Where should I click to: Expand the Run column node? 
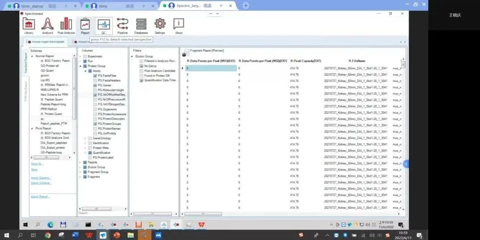point(80,61)
